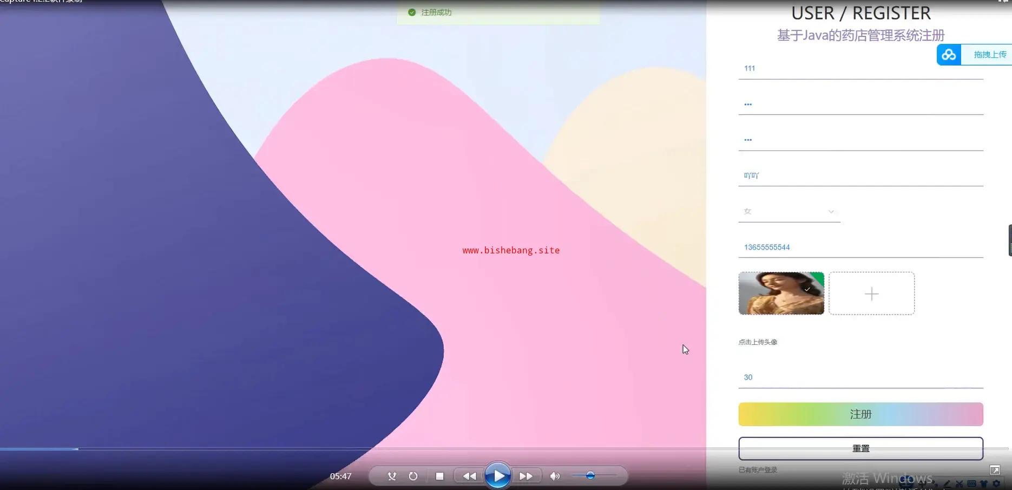Click the age field containing 30
This screenshot has width=1012, height=490.
click(860, 377)
